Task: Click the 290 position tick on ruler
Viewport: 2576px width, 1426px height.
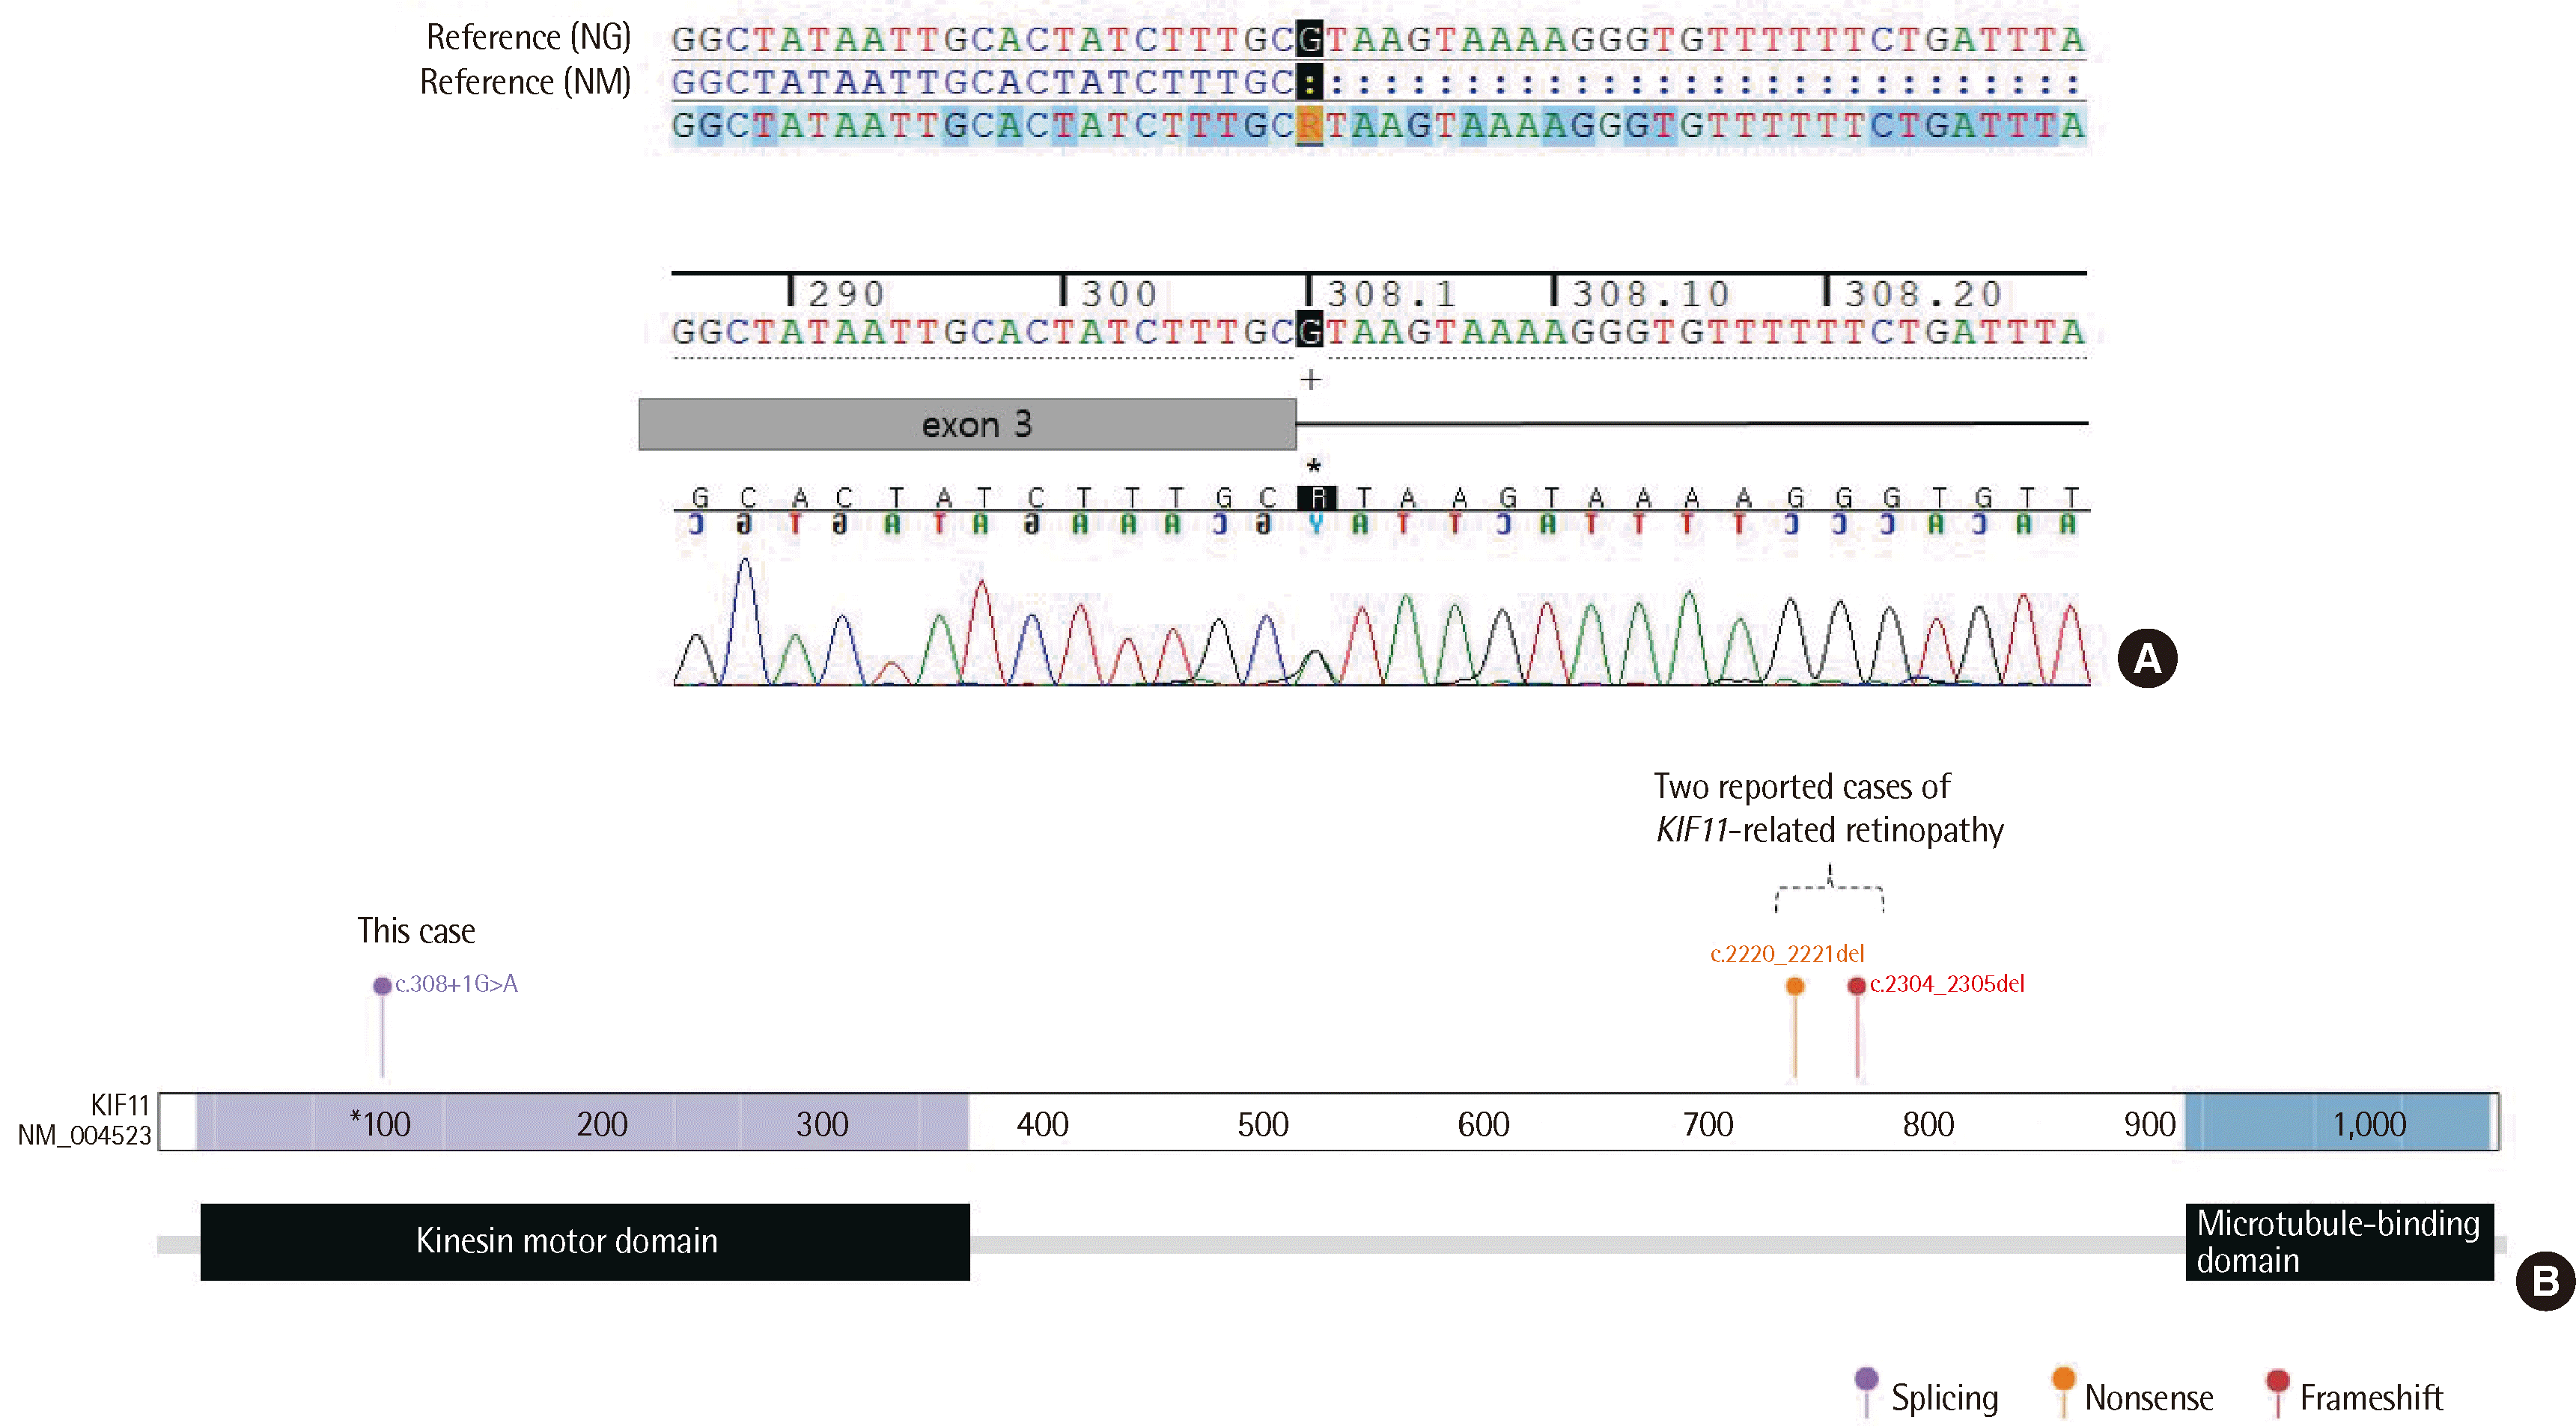Action: [x=792, y=291]
